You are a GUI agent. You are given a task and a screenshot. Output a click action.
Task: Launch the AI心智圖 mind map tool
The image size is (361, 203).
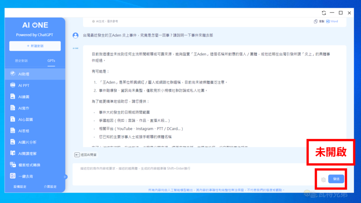(25, 119)
